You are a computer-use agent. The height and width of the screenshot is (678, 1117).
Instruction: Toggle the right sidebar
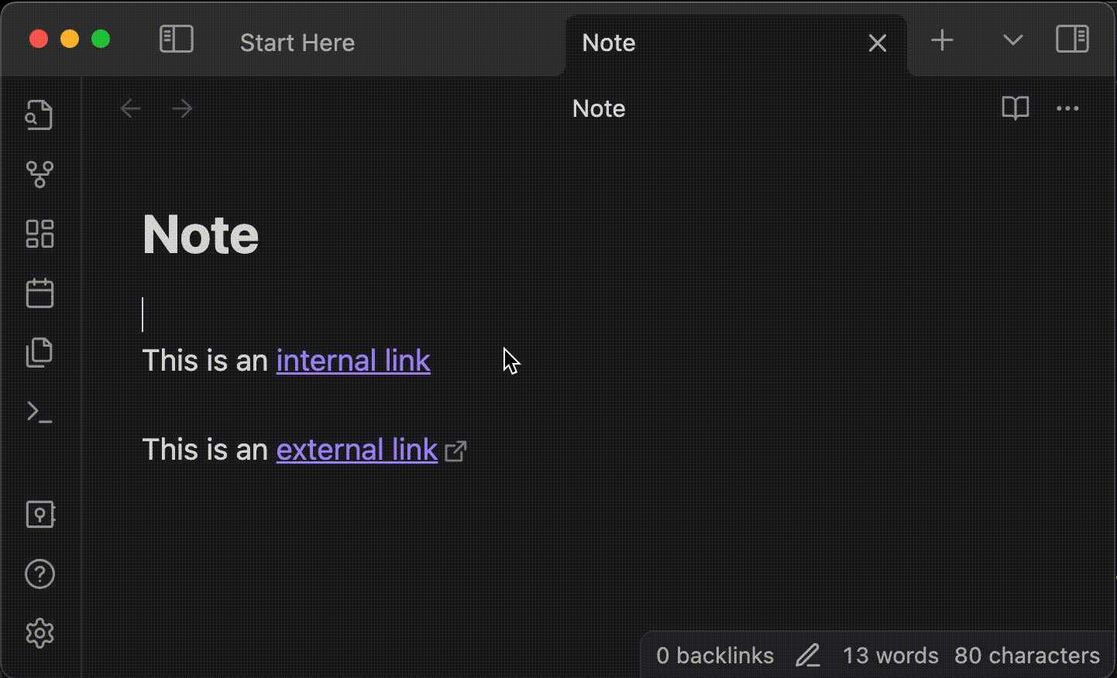point(1072,39)
